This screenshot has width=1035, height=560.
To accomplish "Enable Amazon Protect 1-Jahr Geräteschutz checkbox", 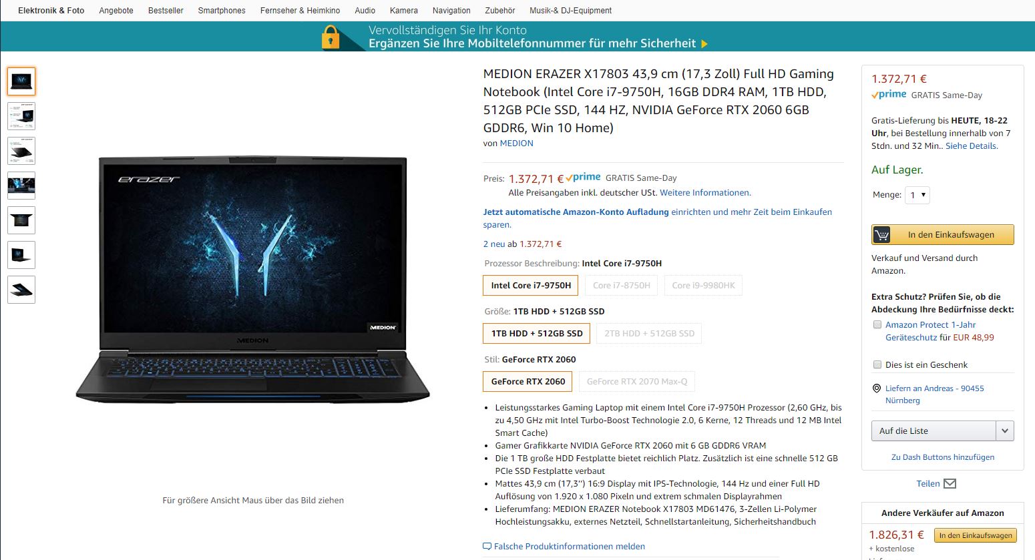I will [x=877, y=324].
